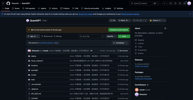193x100 pixels.
Task: Open the factor_research folder
Action: (37, 61)
